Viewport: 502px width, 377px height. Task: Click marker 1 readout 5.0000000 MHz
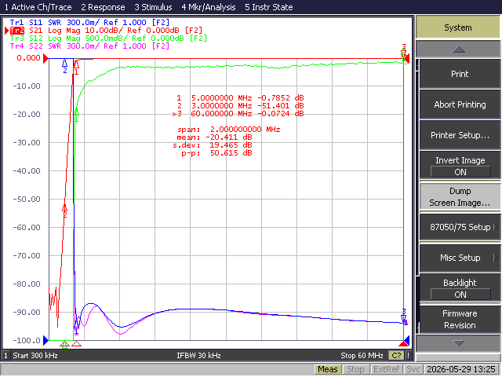pos(240,97)
